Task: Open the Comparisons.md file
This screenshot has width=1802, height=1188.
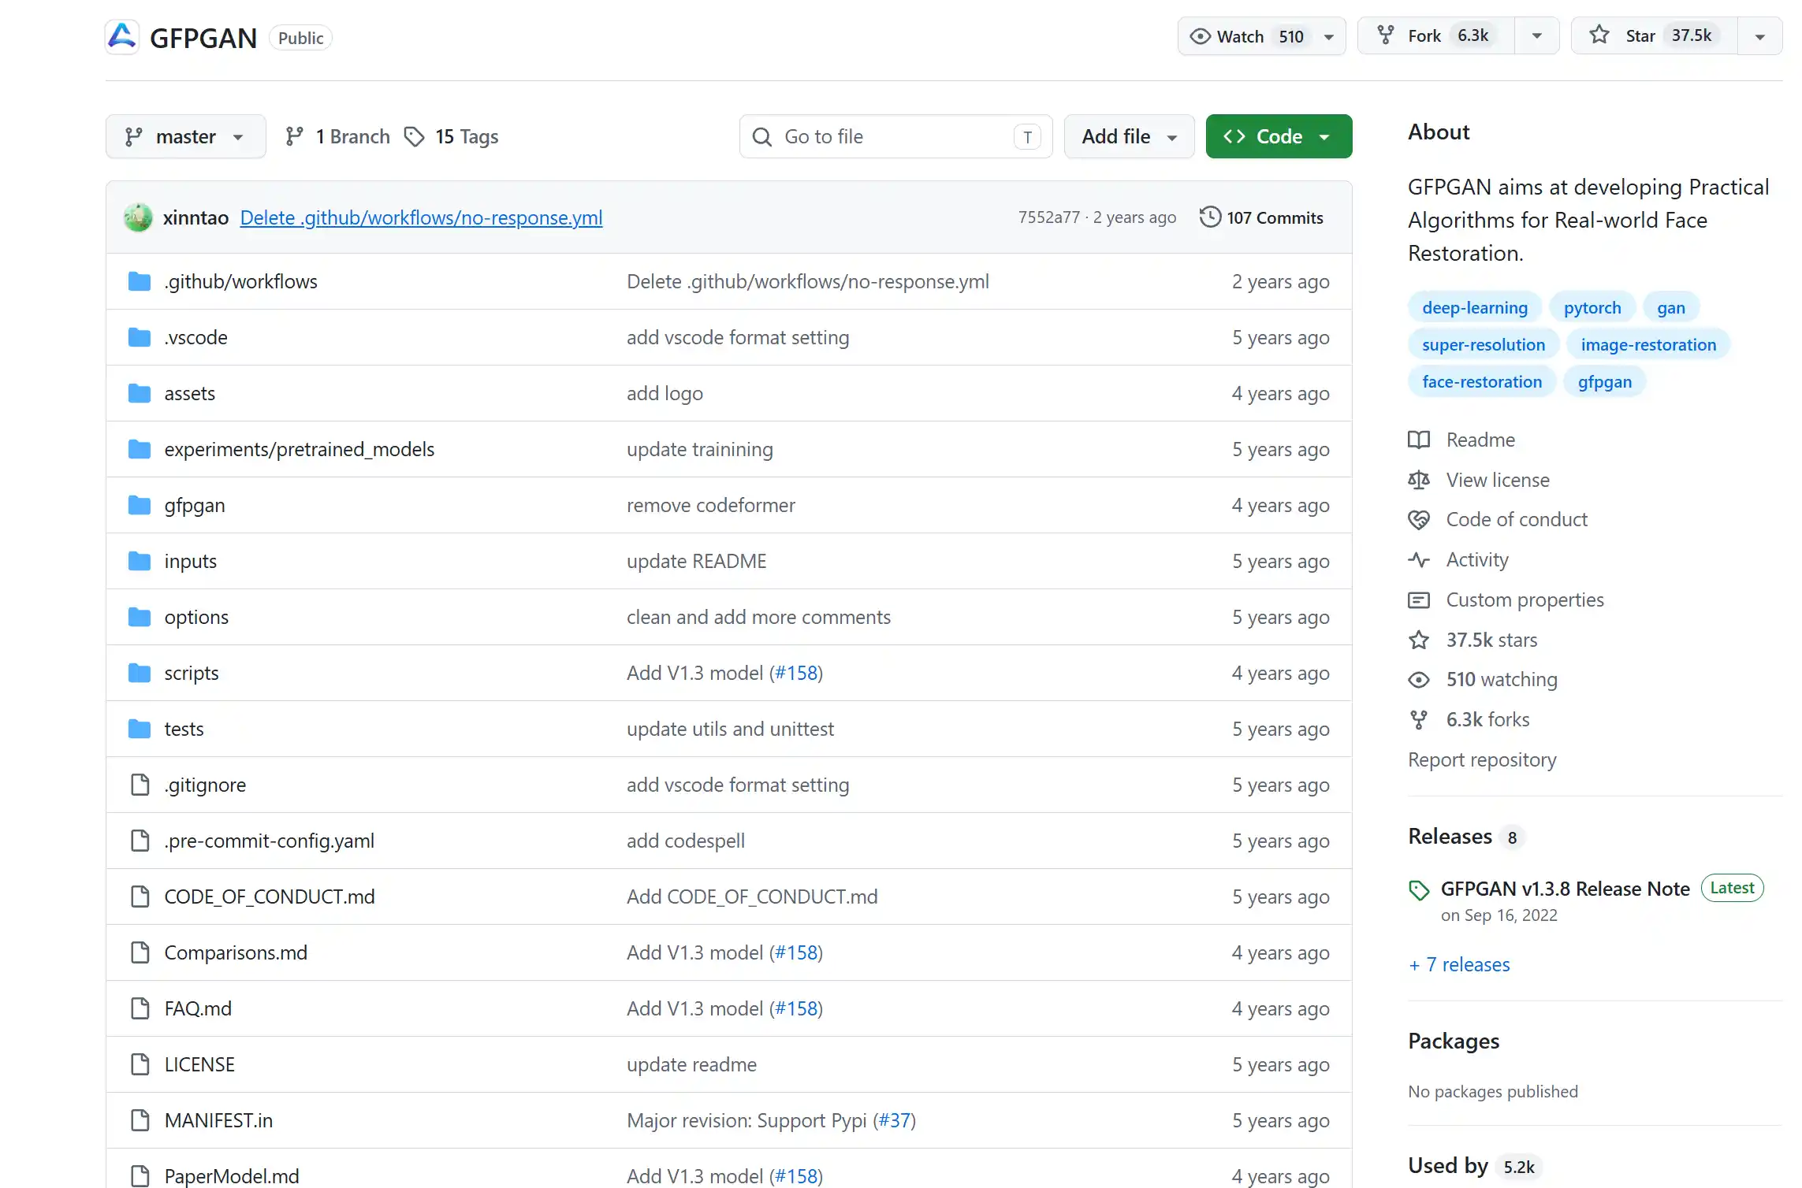Action: point(236,952)
